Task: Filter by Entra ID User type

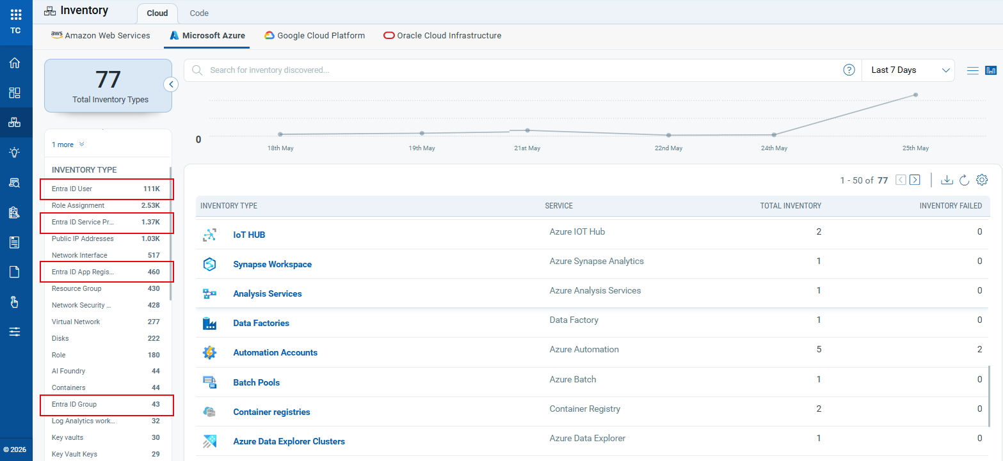Action: coord(107,189)
